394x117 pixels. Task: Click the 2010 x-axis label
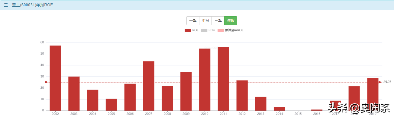point(205,114)
